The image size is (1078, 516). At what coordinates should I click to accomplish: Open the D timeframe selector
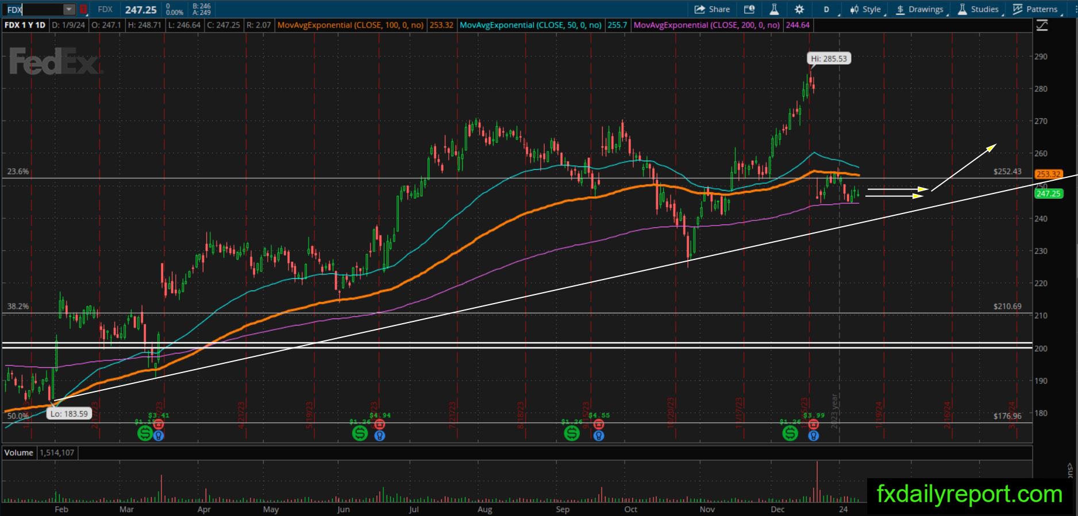tap(827, 9)
